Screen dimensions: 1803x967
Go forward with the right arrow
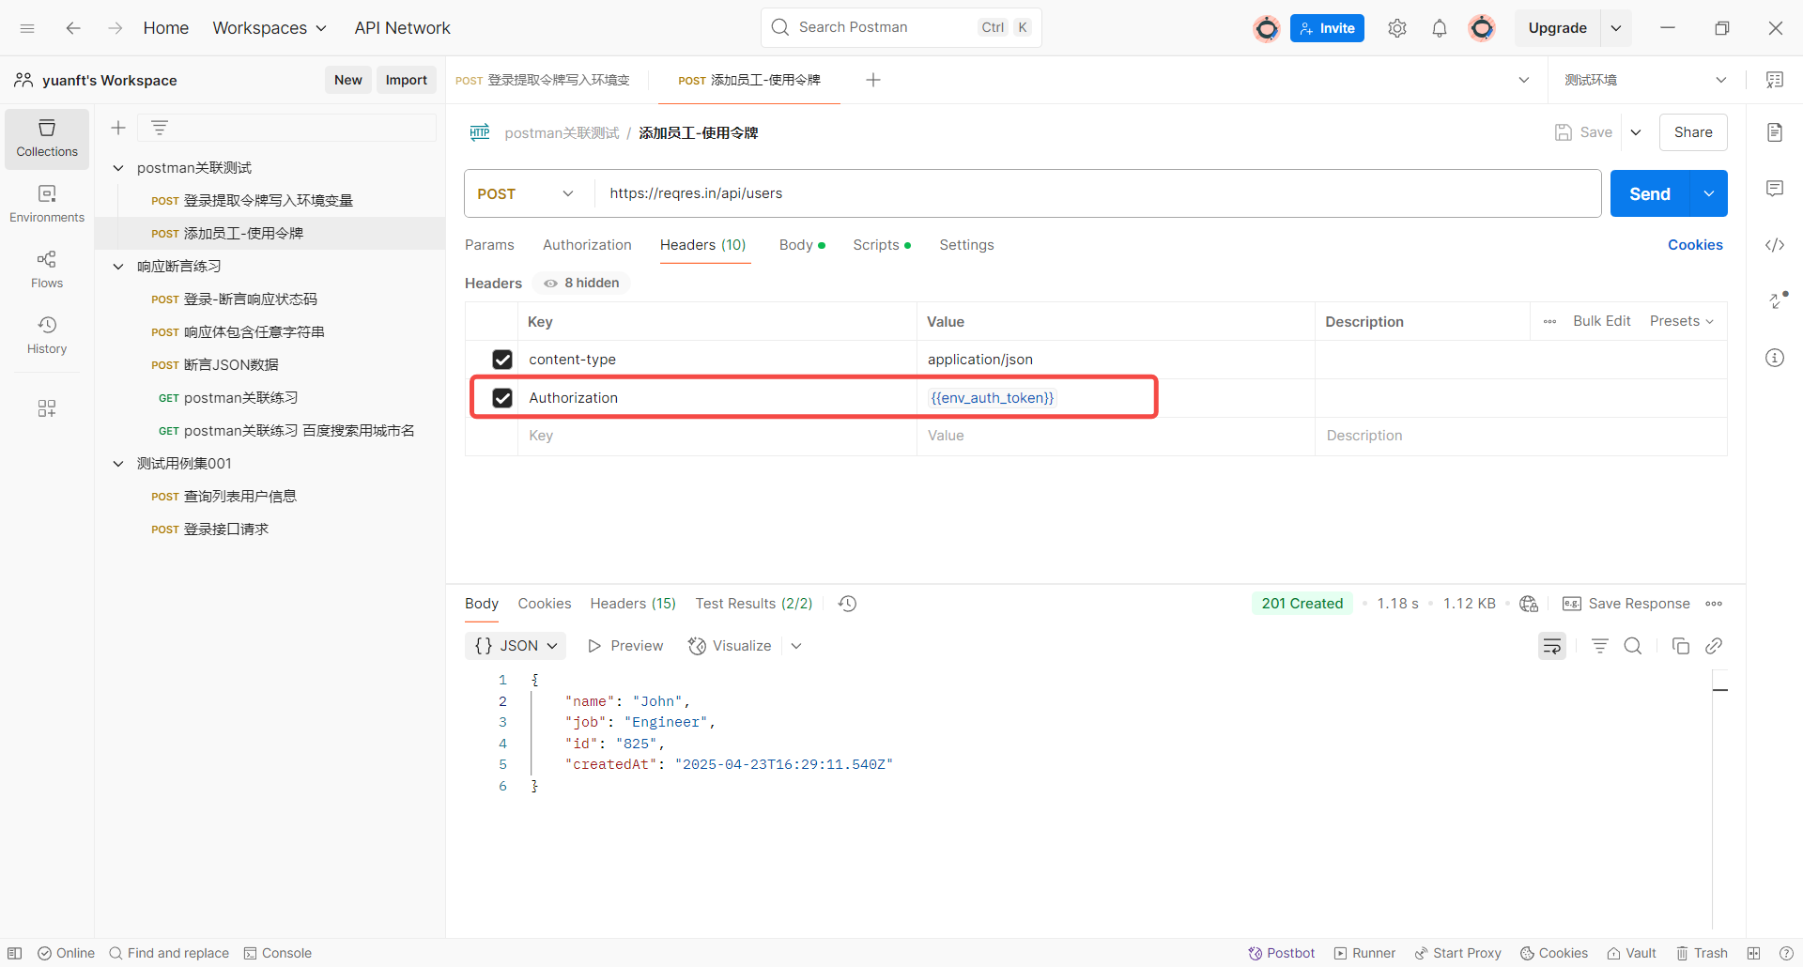pyautogui.click(x=115, y=28)
